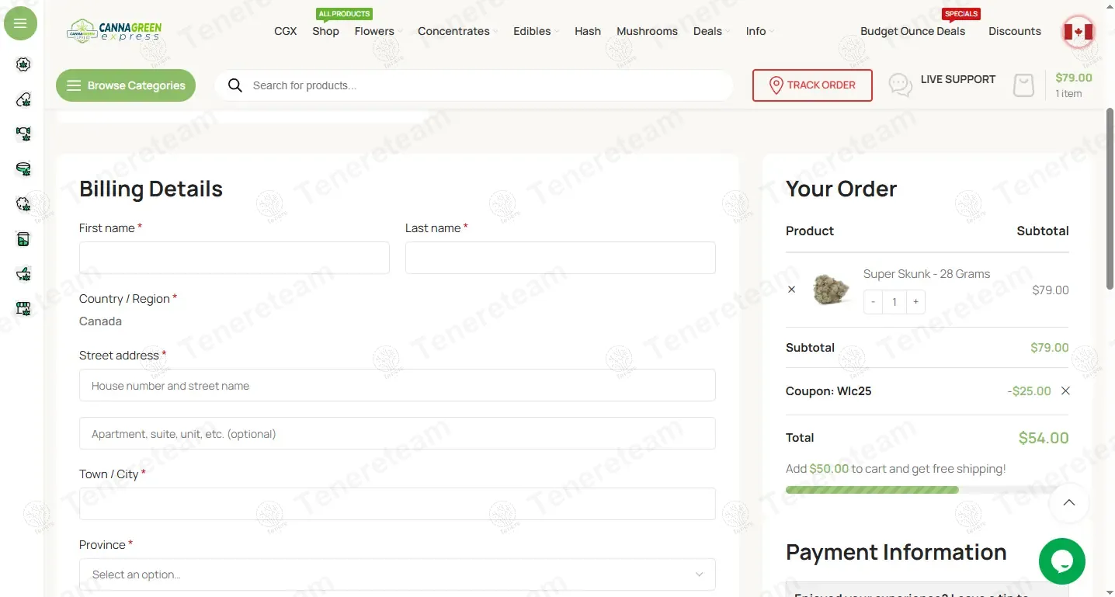Open the jar container sidebar icon
The height and width of the screenshot is (597, 1115).
coord(23,239)
